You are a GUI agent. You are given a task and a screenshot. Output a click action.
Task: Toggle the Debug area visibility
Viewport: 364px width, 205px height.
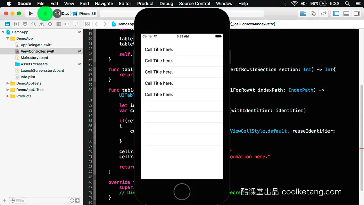click(x=346, y=13)
